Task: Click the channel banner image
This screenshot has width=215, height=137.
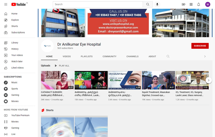Action: tap(125, 23)
